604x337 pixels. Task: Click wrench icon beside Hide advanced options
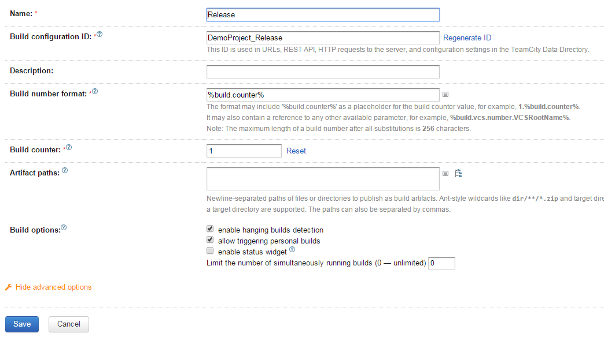[x=9, y=287]
